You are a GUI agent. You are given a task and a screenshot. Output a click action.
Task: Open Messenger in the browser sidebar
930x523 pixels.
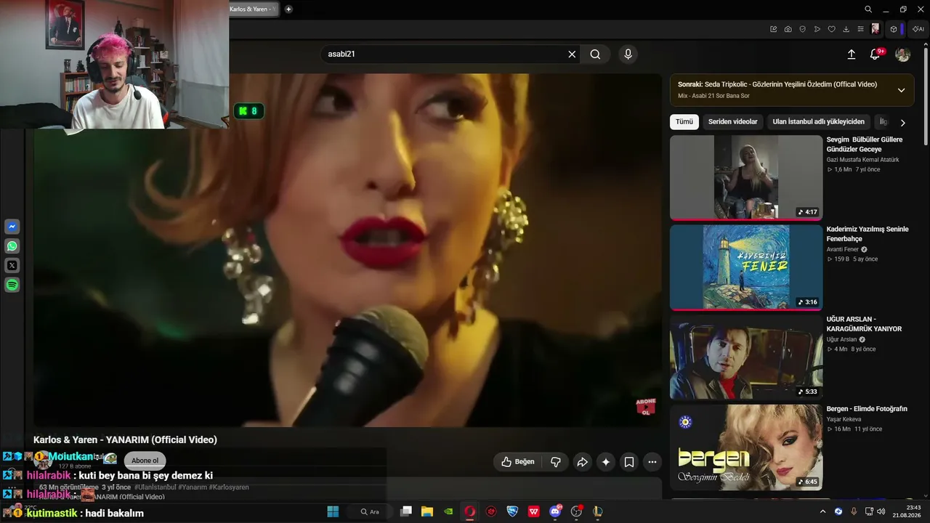coord(12,227)
